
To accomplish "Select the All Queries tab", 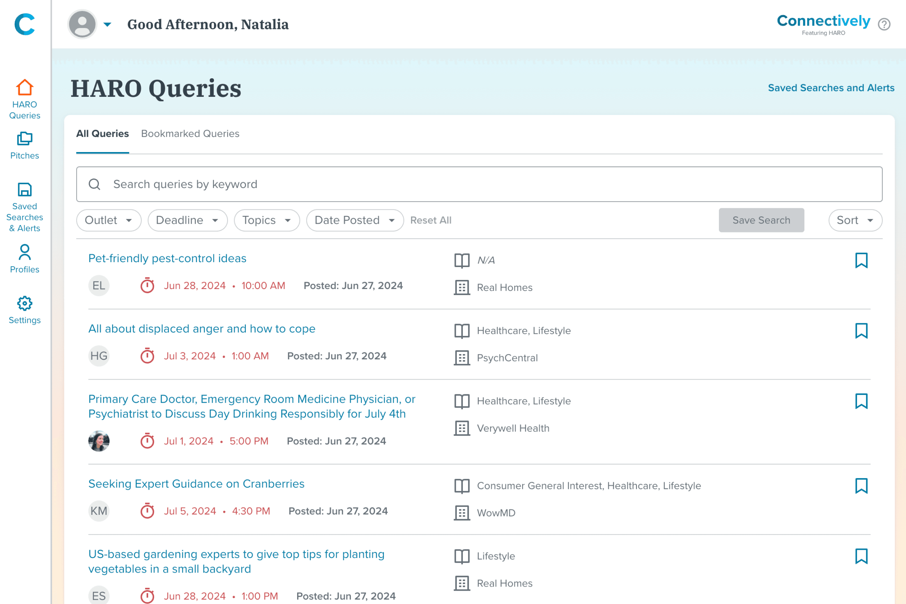I will (x=102, y=134).
